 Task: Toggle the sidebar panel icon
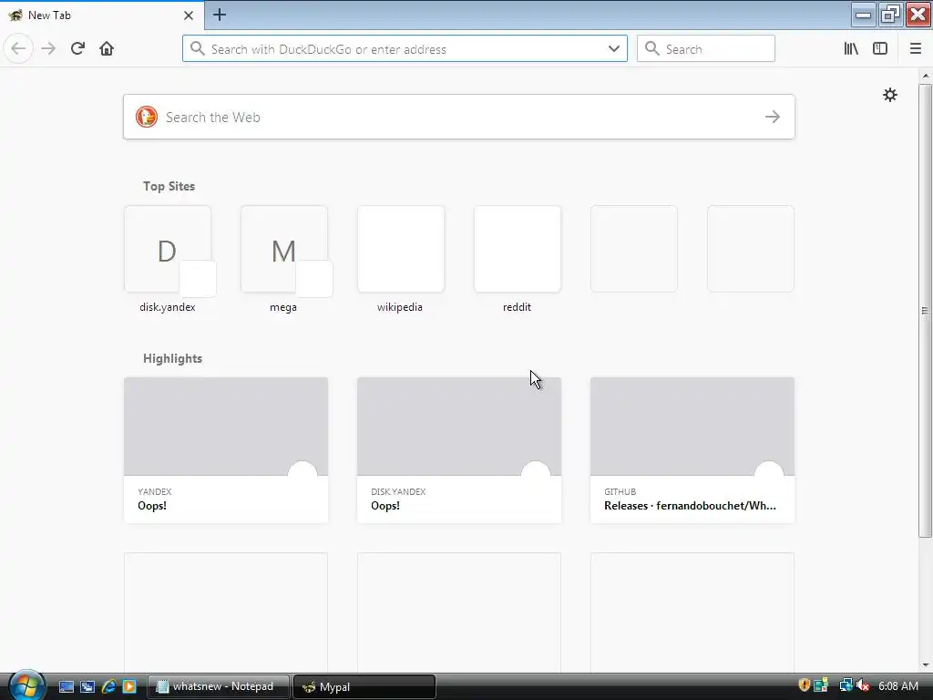pos(880,49)
